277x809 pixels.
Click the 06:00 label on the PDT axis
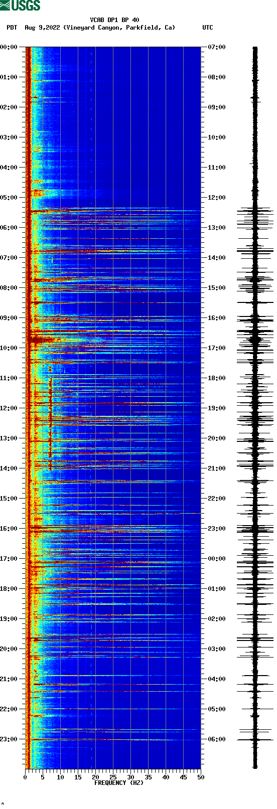click(x=9, y=228)
